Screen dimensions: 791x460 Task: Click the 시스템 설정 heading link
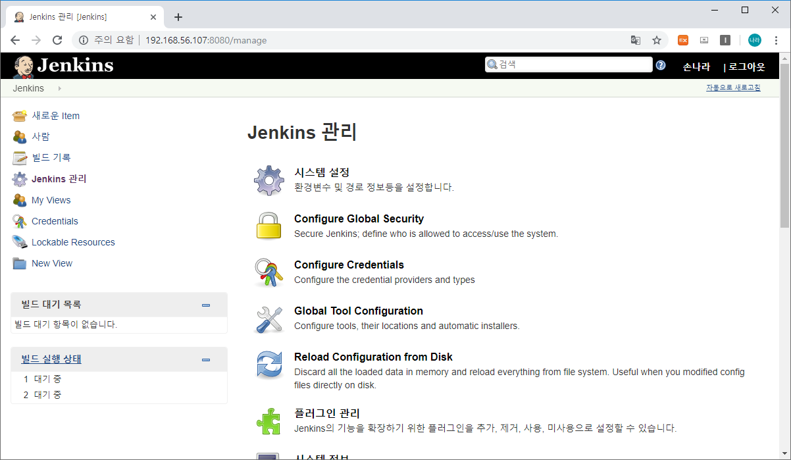pyautogui.click(x=322, y=172)
